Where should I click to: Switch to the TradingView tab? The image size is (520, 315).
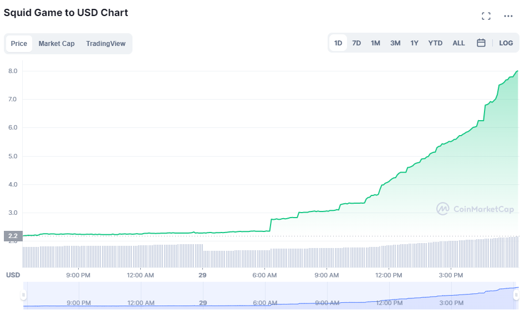click(x=106, y=43)
